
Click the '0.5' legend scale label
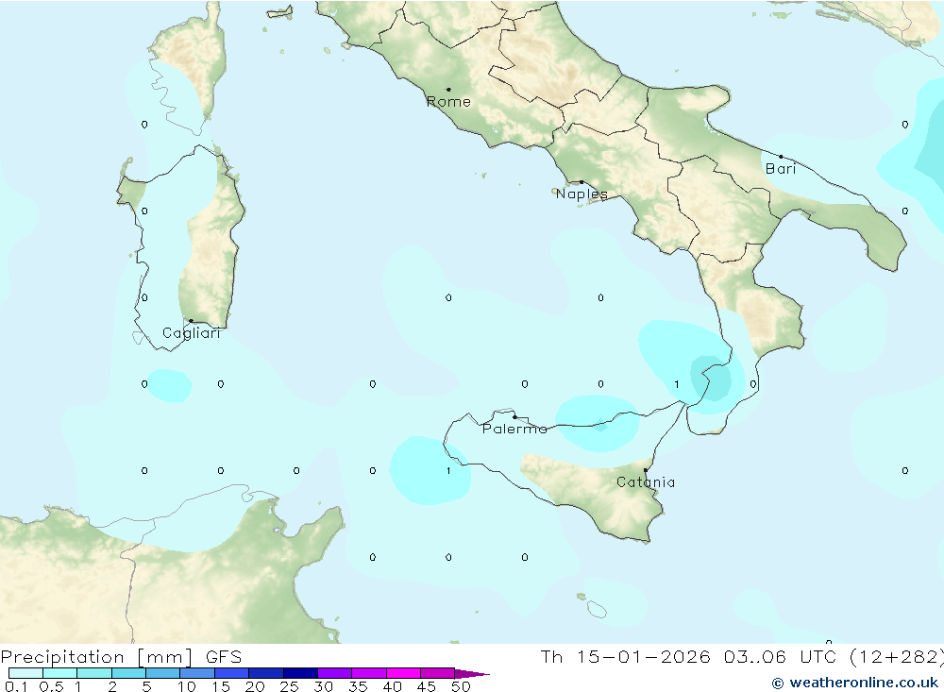[x=51, y=686]
